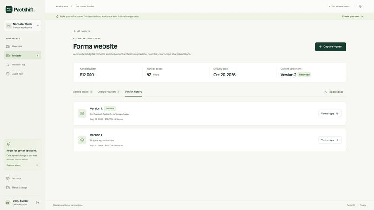Select Projects in the sidebar
This screenshot has height=210, width=374.
[x=22, y=55]
